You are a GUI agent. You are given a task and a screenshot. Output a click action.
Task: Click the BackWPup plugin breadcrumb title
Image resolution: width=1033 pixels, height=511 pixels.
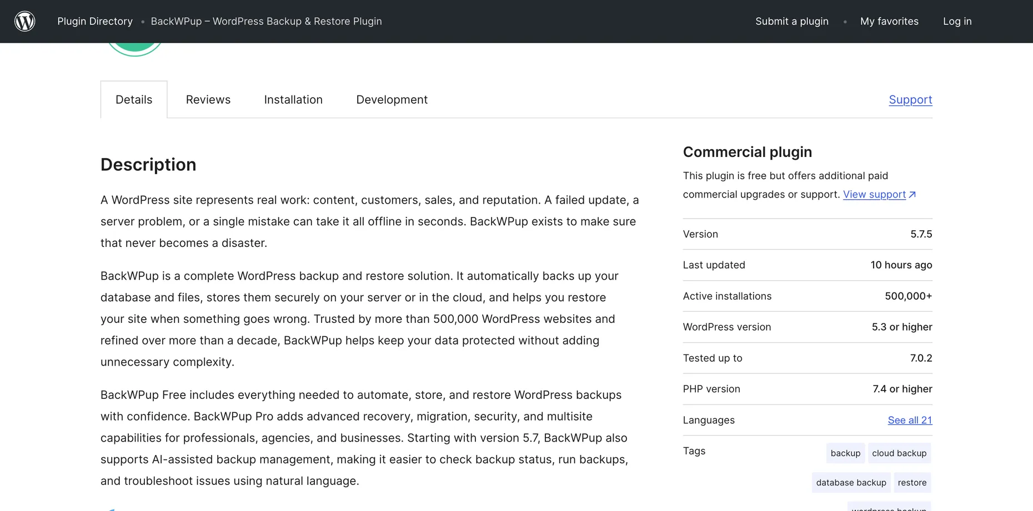266,21
